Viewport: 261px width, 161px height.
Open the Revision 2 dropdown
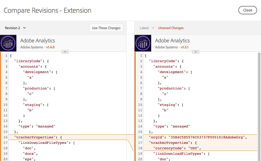coord(15,28)
